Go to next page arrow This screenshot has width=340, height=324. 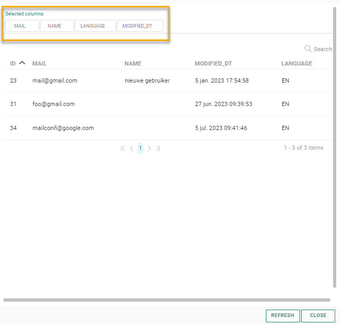tap(149, 148)
